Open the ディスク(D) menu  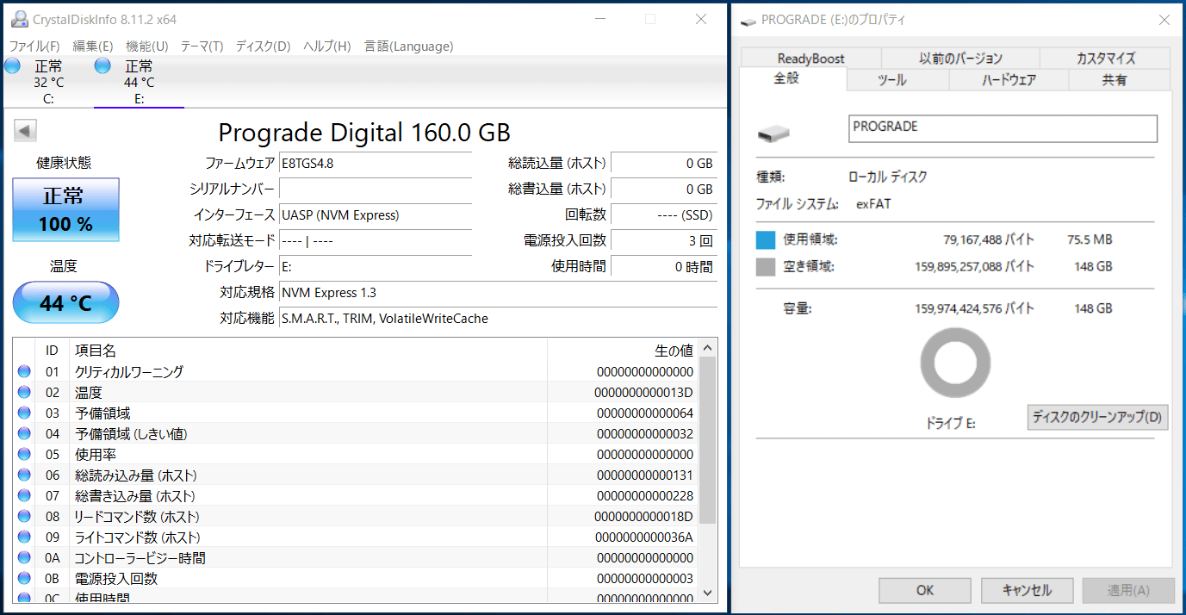[x=264, y=46]
